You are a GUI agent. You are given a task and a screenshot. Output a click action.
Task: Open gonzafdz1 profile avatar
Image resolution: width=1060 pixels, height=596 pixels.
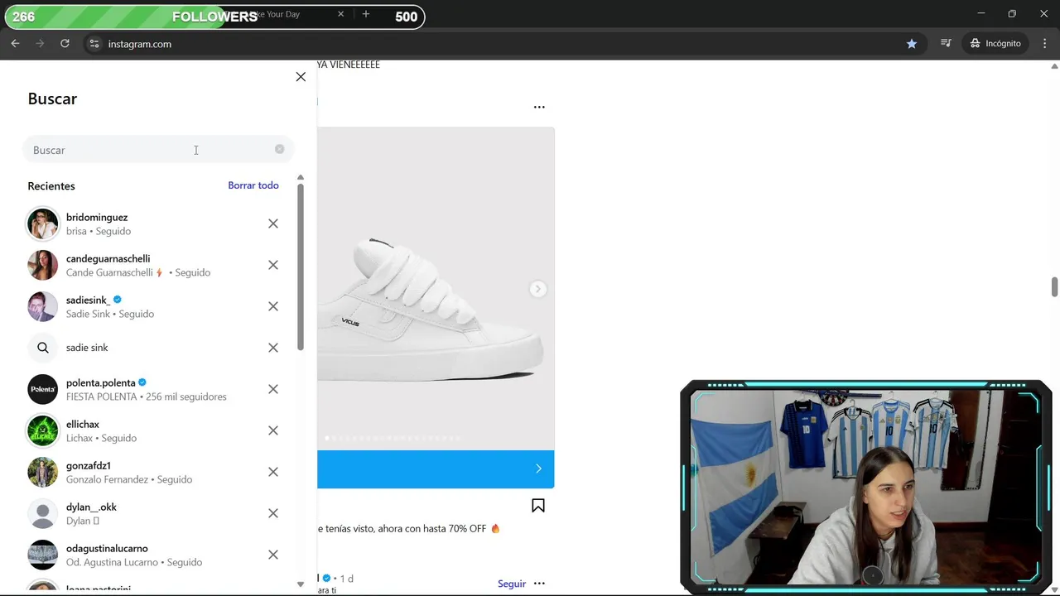(43, 472)
